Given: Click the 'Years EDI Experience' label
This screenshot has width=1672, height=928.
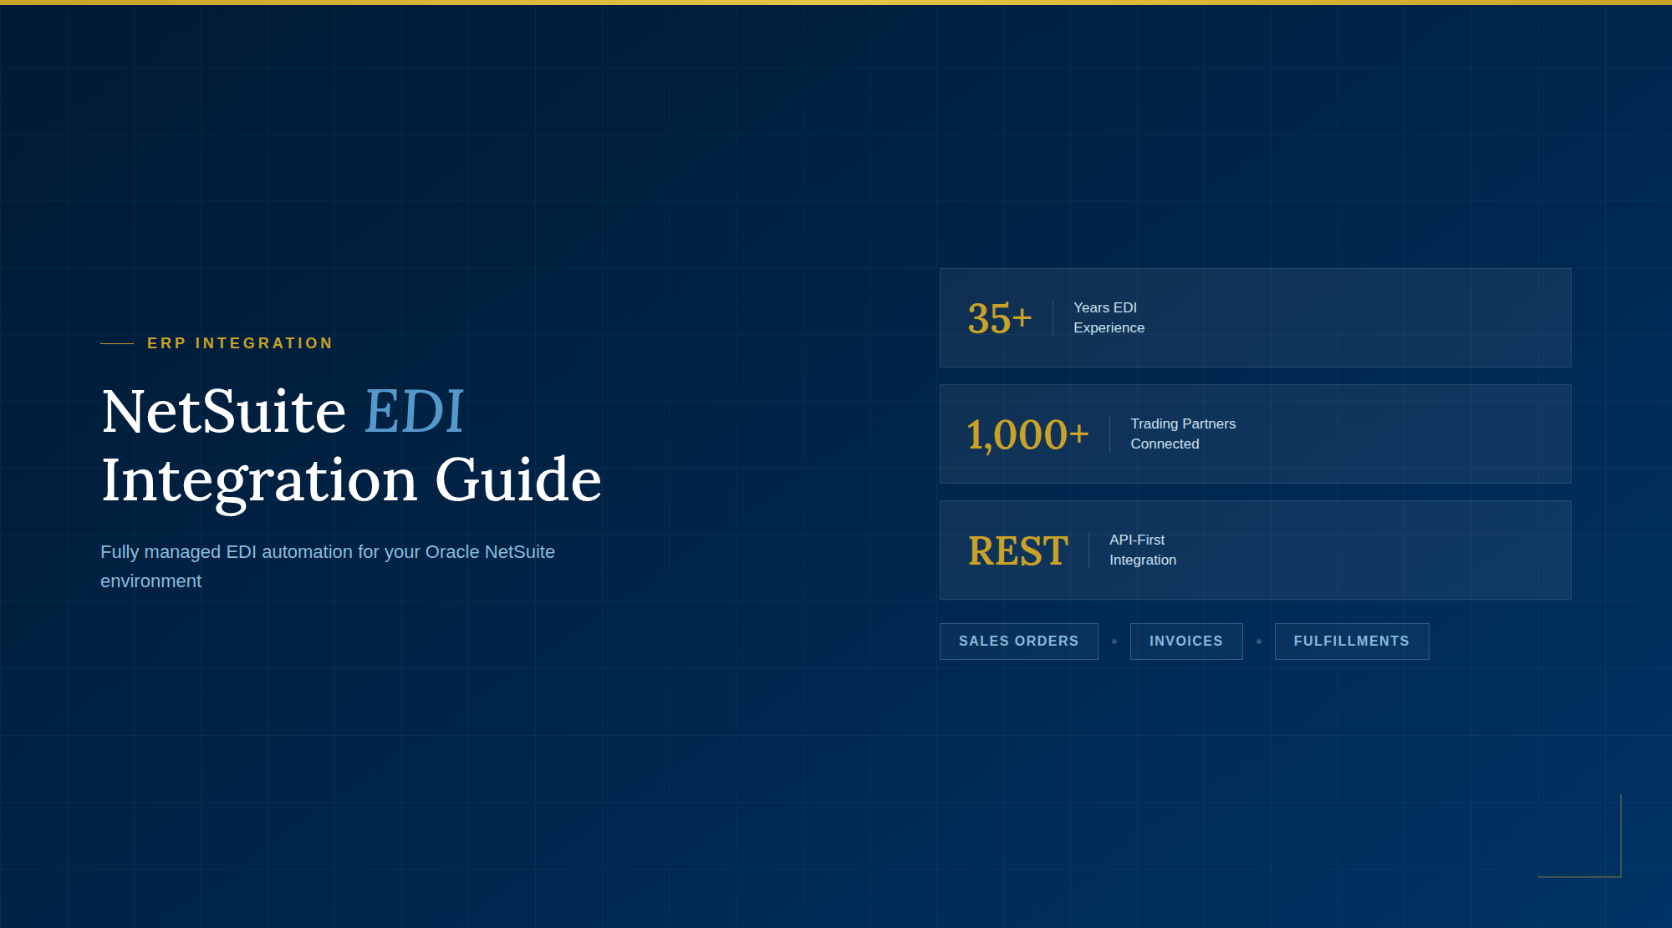Looking at the screenshot, I should [1109, 317].
